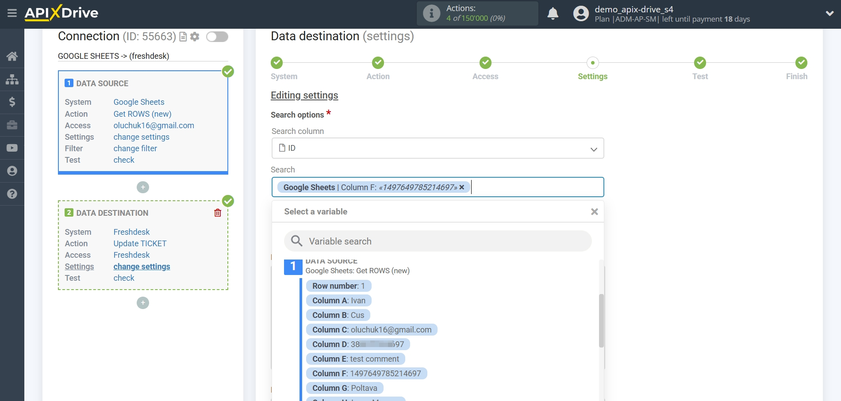Go to System step
841x401 pixels.
(x=277, y=63)
